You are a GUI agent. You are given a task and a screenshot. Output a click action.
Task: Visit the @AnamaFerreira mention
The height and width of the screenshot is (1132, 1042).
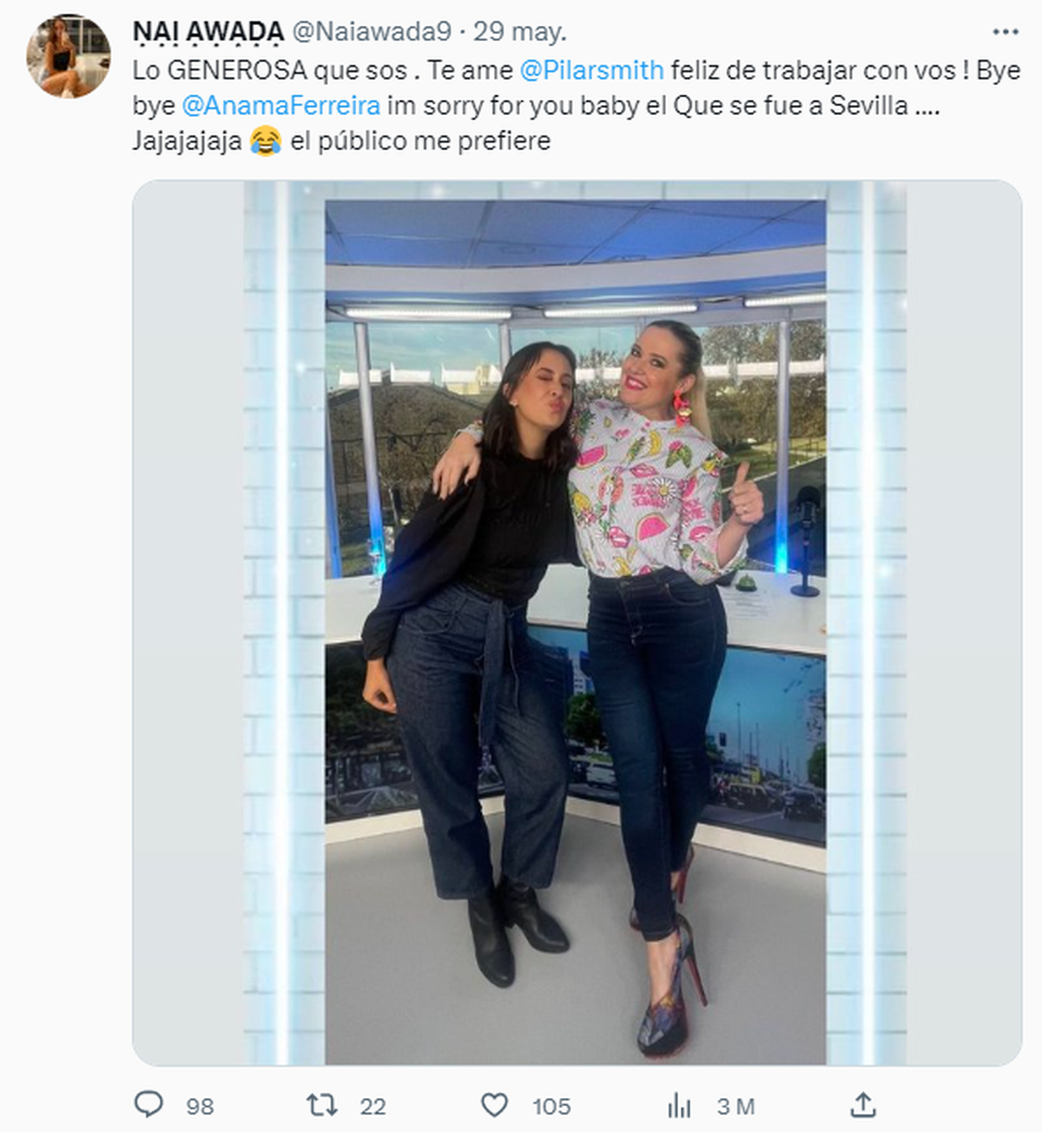click(x=281, y=105)
